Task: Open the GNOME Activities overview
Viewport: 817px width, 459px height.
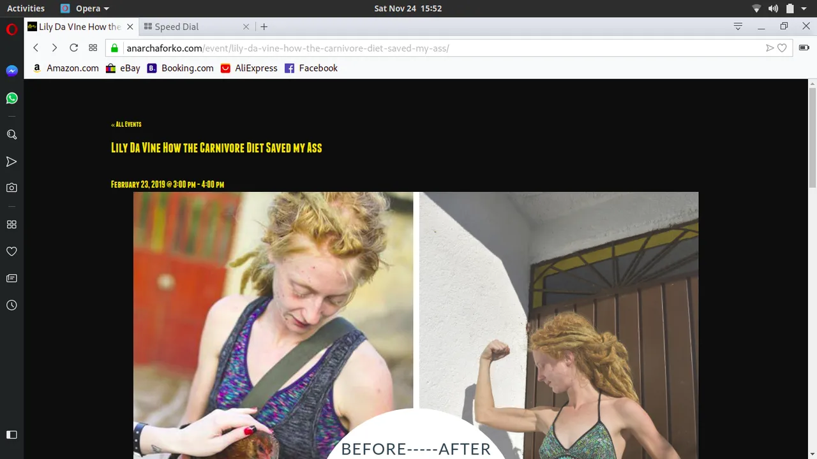Action: coord(26,8)
